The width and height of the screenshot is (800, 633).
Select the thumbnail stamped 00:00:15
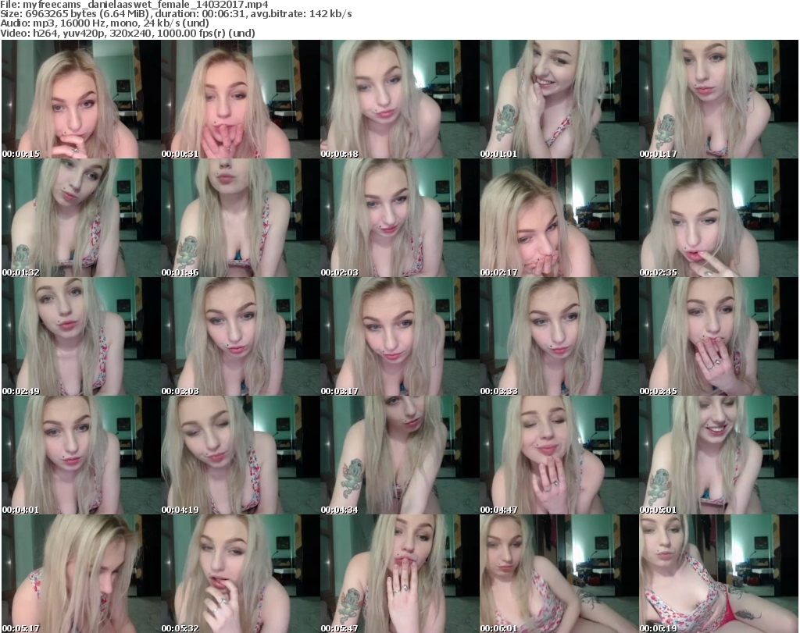[x=81, y=99]
